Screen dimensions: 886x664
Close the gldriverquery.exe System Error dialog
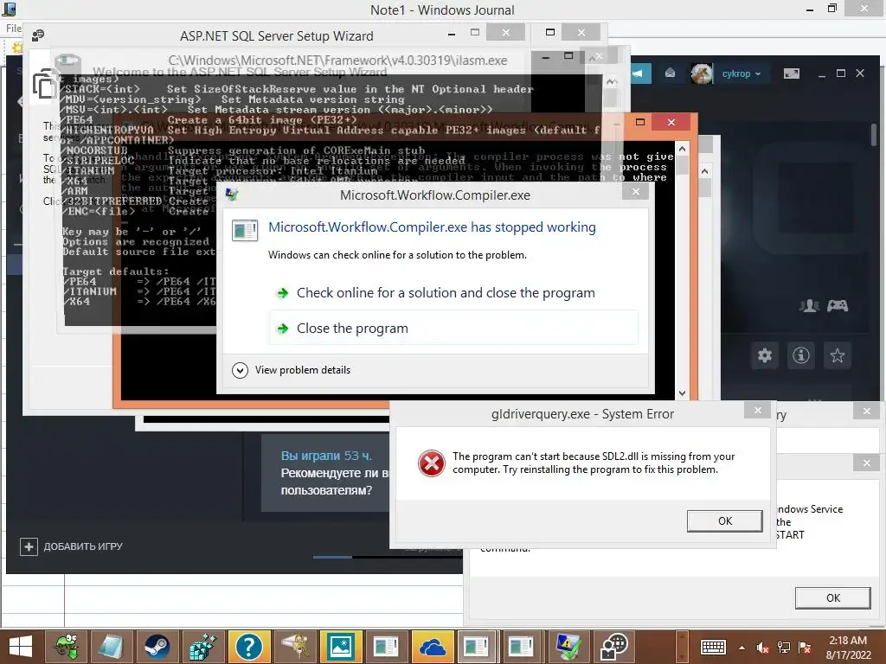point(758,411)
